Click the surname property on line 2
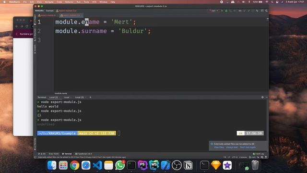This screenshot has height=173, width=307. coord(94,31)
